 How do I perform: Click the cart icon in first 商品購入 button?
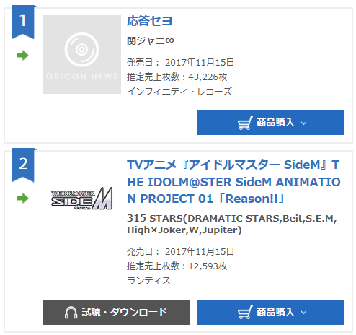click(x=245, y=123)
